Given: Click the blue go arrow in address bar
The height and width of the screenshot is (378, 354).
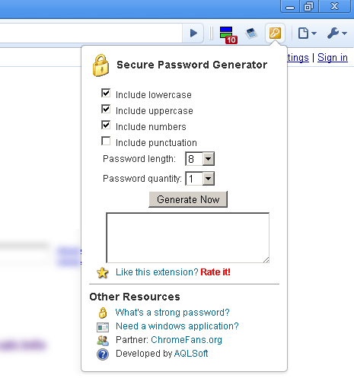Looking at the screenshot, I should [x=193, y=33].
